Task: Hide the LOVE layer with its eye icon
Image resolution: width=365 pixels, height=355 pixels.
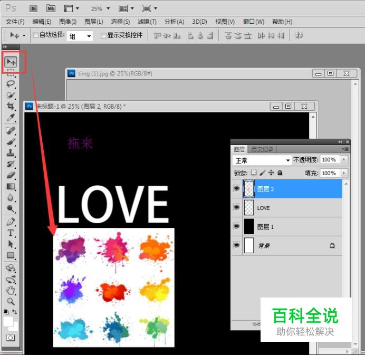Action: pyautogui.click(x=236, y=208)
